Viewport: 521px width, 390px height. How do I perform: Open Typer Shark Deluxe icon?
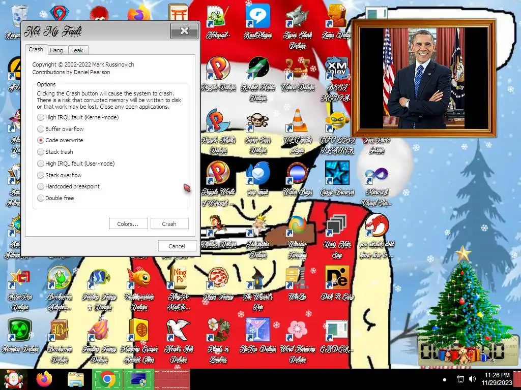[x=298, y=27]
